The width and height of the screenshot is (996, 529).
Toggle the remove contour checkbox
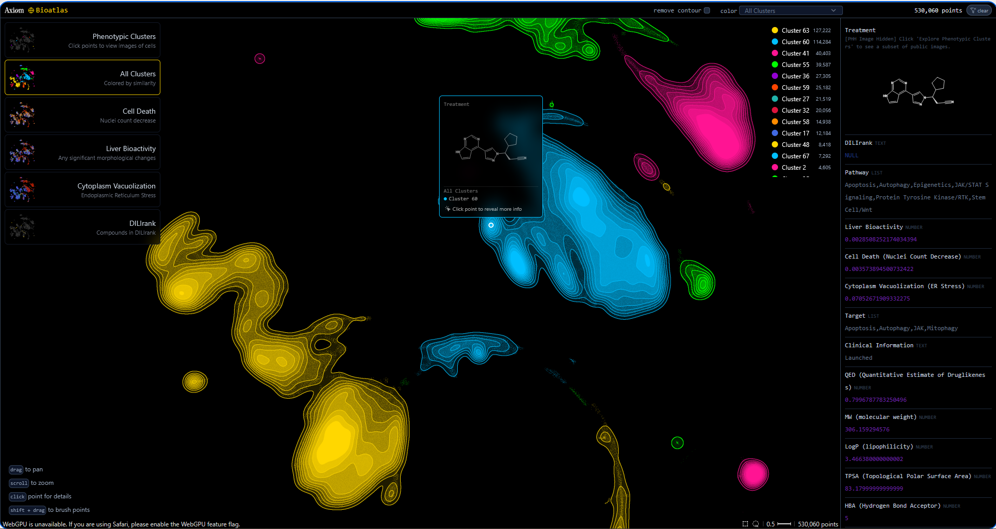(707, 10)
